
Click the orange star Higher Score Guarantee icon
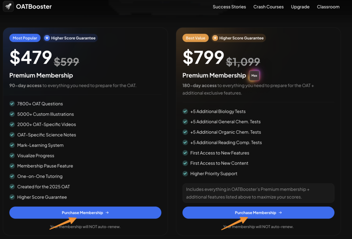[x=215, y=38]
